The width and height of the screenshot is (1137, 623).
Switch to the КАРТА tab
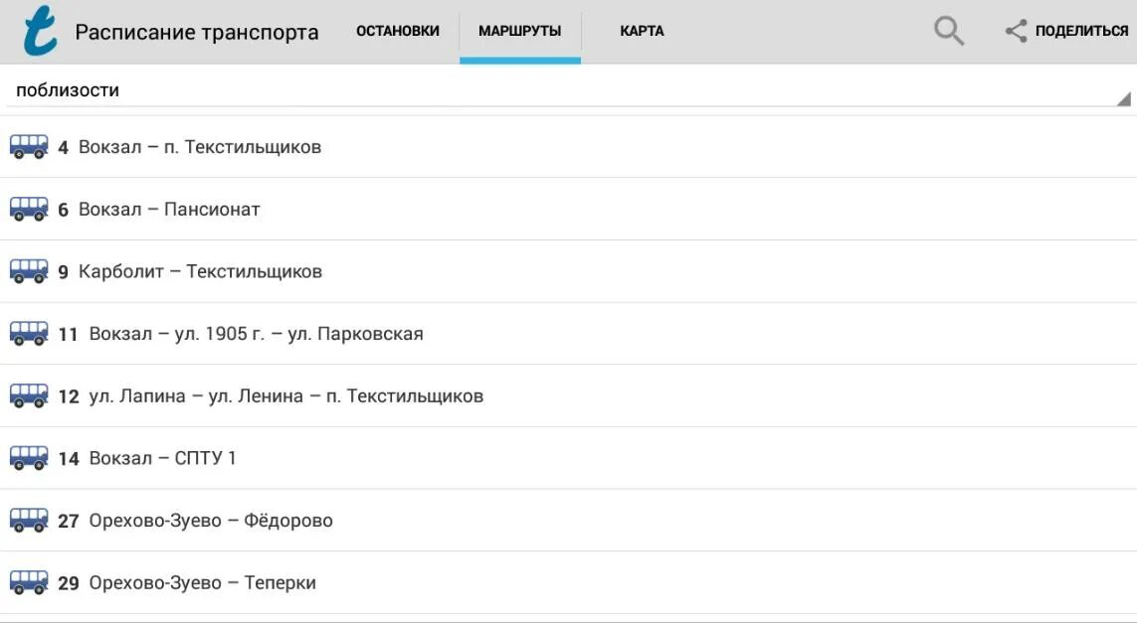642,31
